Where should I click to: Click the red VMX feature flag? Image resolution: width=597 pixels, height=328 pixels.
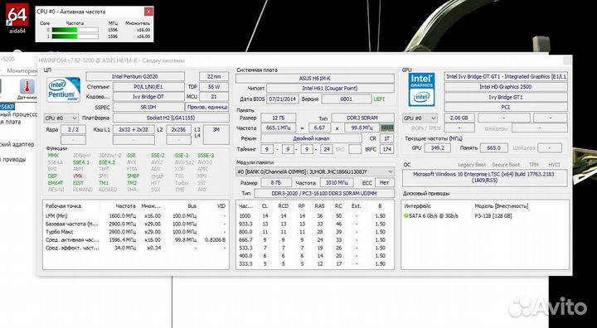(78, 176)
